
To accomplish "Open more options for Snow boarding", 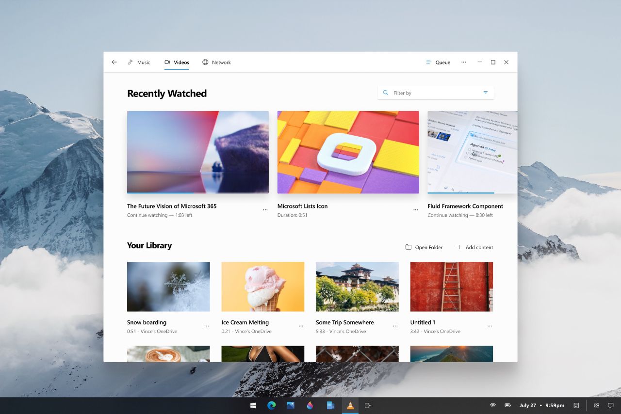I will pos(207,326).
